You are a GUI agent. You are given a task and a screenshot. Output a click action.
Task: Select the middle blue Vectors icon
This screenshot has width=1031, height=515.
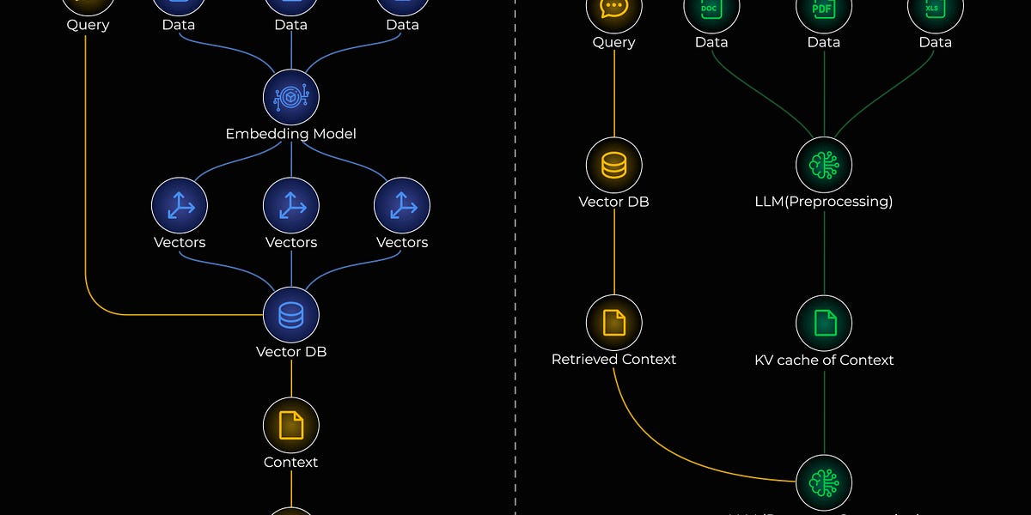[291, 206]
